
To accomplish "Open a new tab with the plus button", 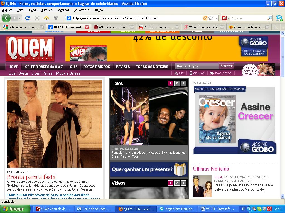I will (x=276, y=27).
